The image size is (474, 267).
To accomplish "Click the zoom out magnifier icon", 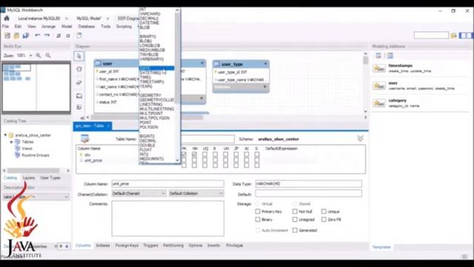I will [48, 56].
